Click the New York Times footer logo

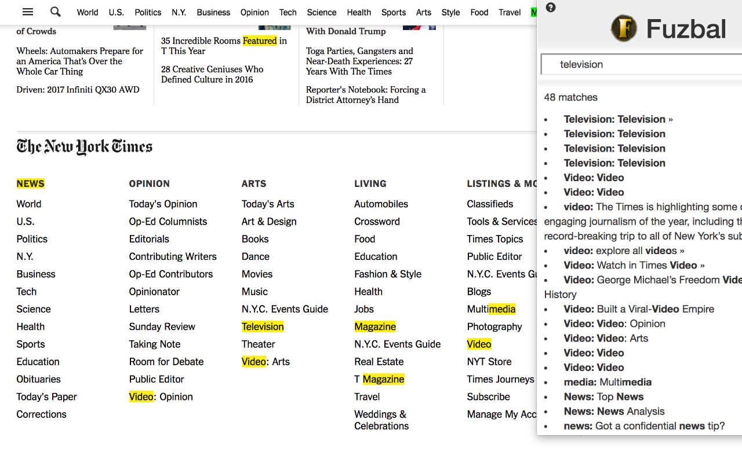[85, 147]
